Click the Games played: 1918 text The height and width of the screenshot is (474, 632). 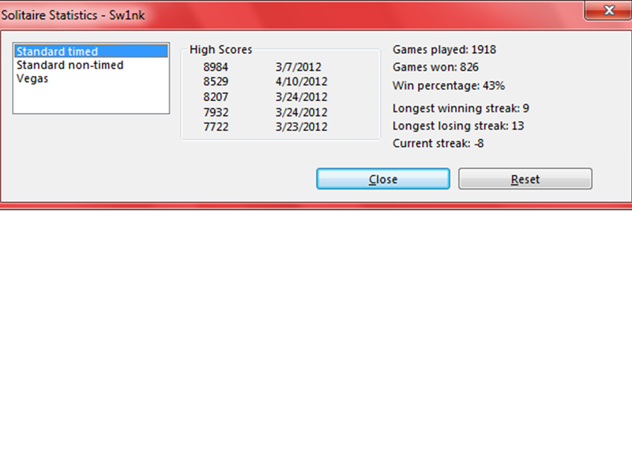(444, 49)
